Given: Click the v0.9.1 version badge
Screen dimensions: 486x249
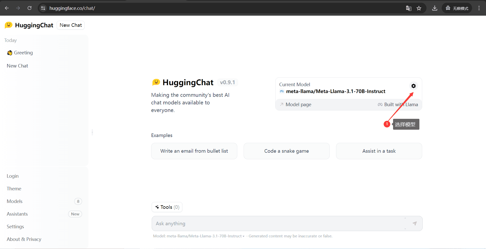Looking at the screenshot, I should 227,82.
